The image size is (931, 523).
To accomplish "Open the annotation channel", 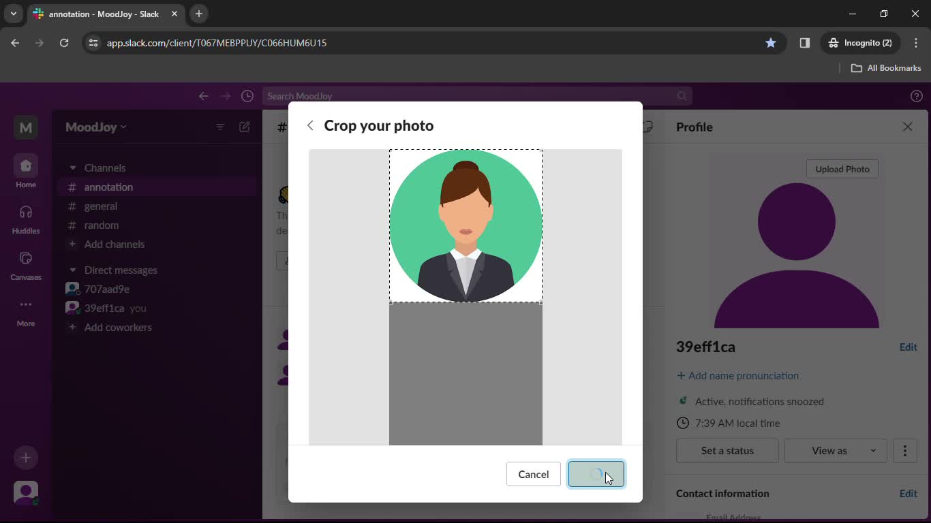I will pyautogui.click(x=157, y=187).
